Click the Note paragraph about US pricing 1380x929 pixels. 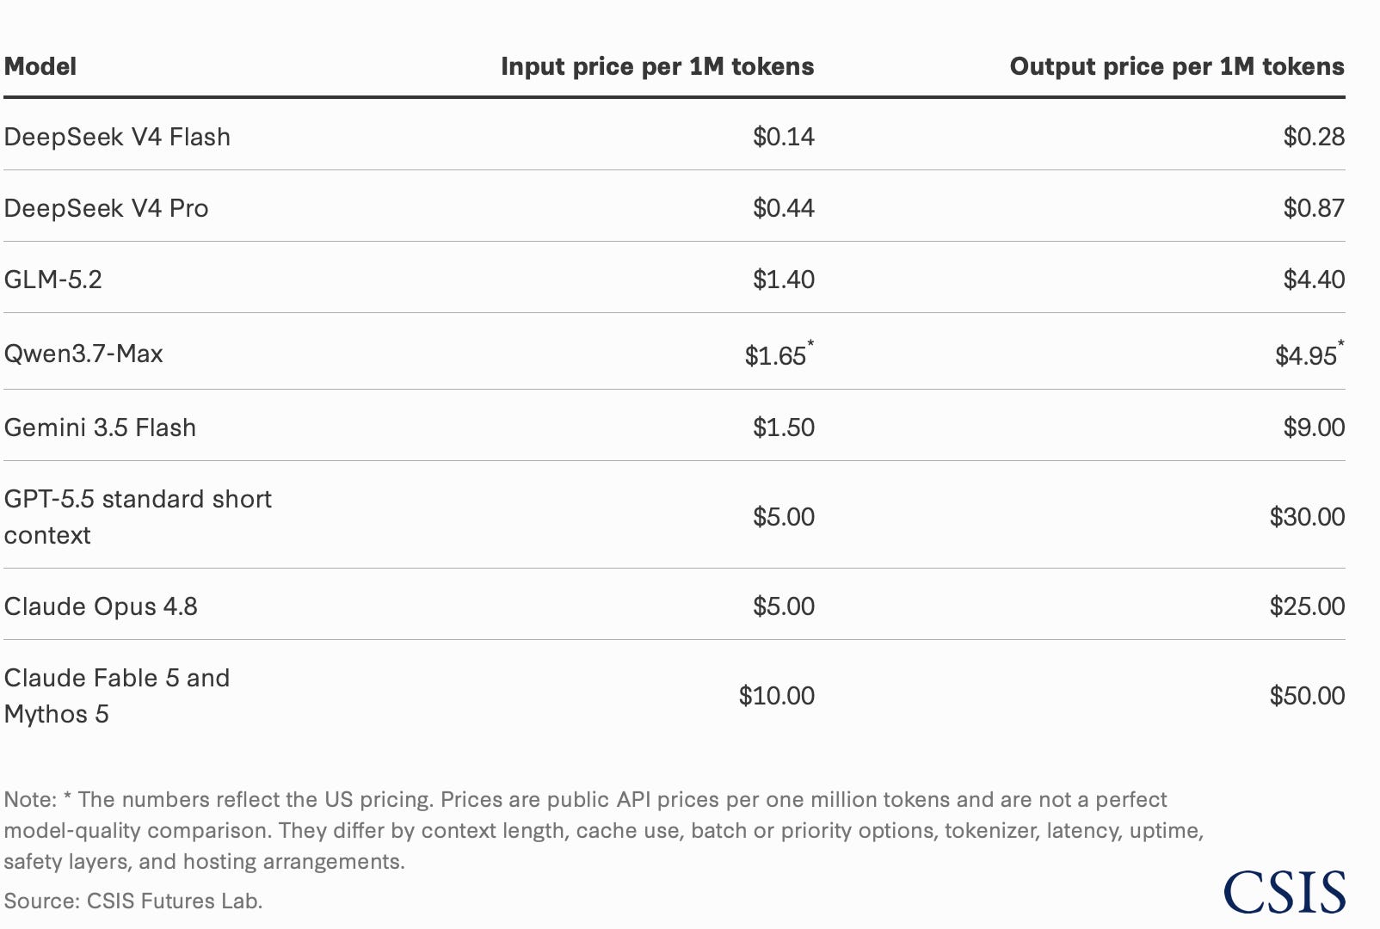tap(604, 830)
